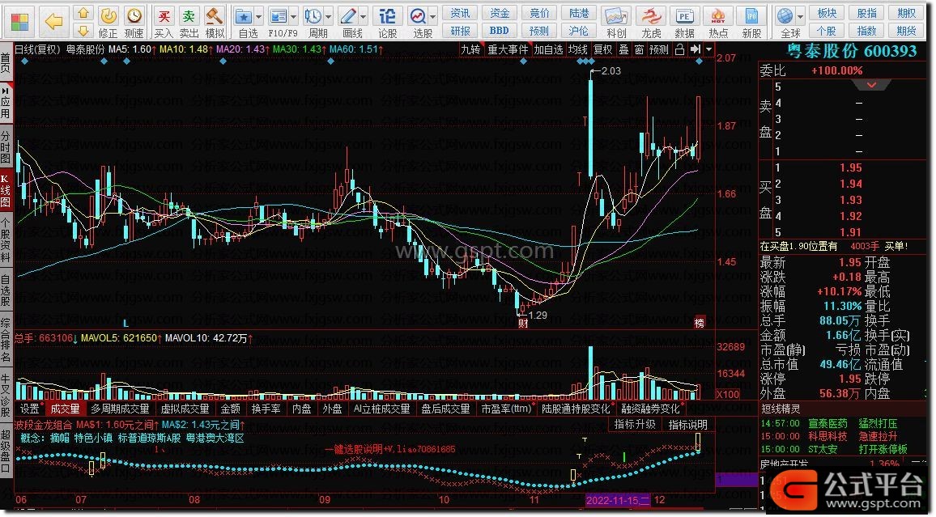Click the red 买入 buy icon
The height and width of the screenshot is (517, 936).
163,22
